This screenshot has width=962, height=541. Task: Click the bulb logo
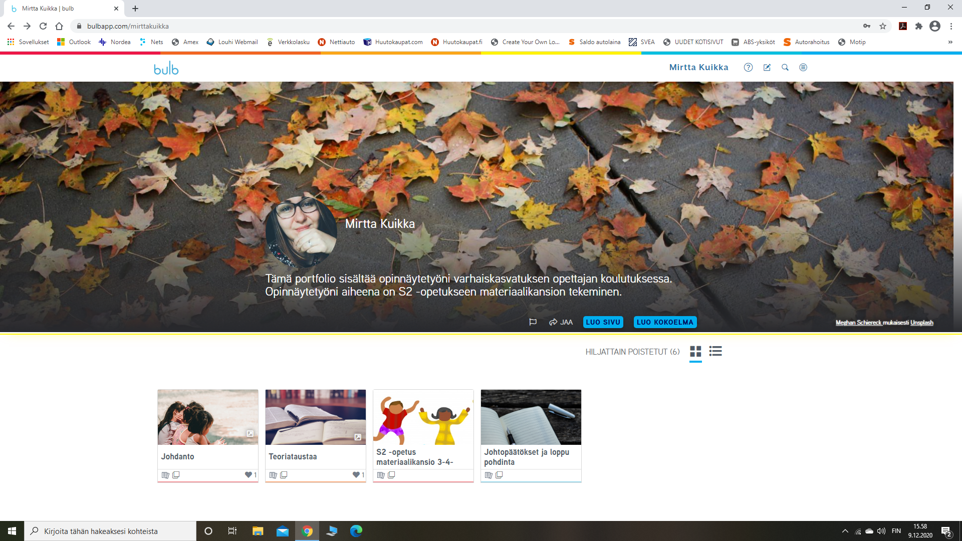pyautogui.click(x=166, y=69)
